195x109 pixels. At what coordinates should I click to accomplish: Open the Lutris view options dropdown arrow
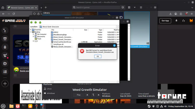click(135, 8)
